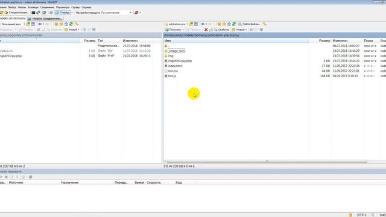Click the remote panel path bar
The image size is (386, 217).
[275, 35]
